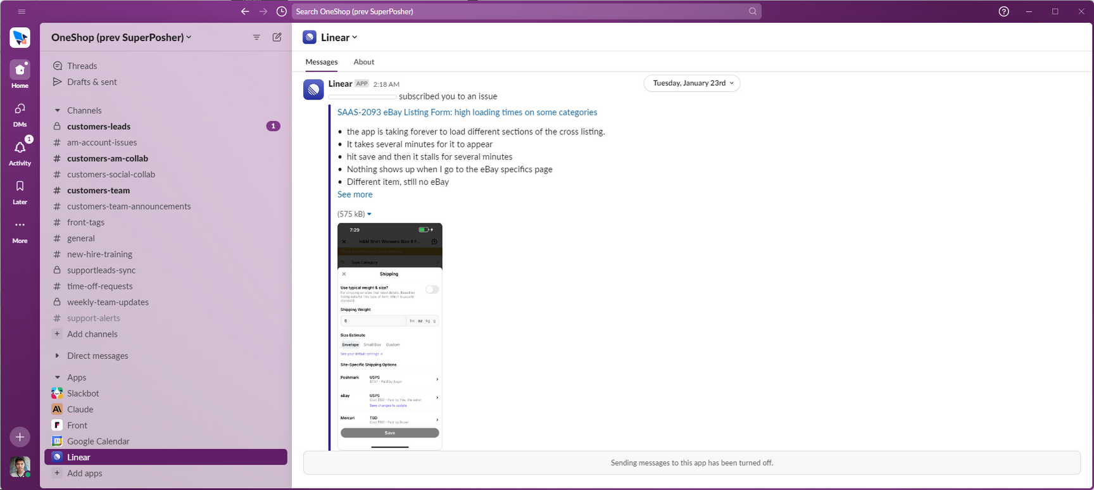Open the help question mark icon

pos(1003,11)
